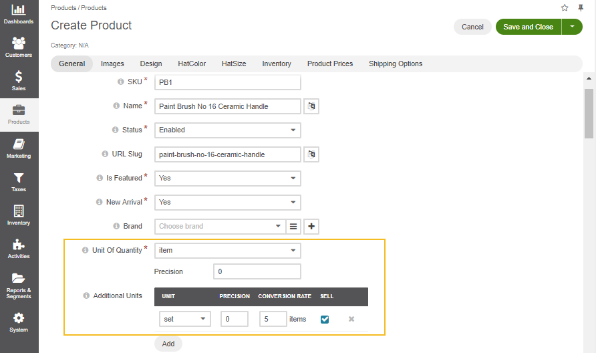Click plus icon to create brand
This screenshot has height=353, width=596.
[x=311, y=227]
